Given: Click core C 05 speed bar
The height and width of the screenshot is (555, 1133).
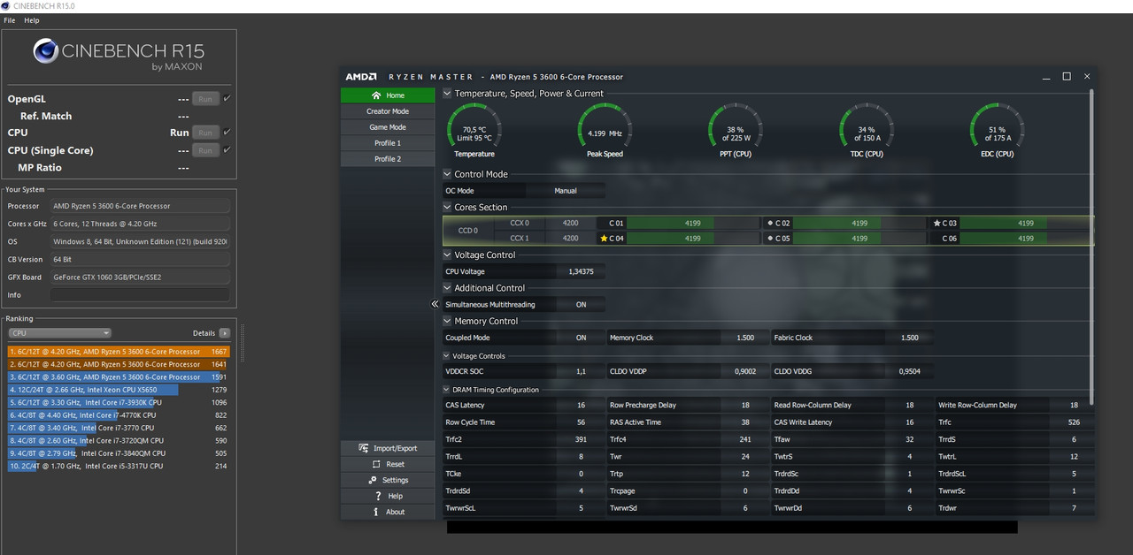Looking at the screenshot, I should click(859, 239).
